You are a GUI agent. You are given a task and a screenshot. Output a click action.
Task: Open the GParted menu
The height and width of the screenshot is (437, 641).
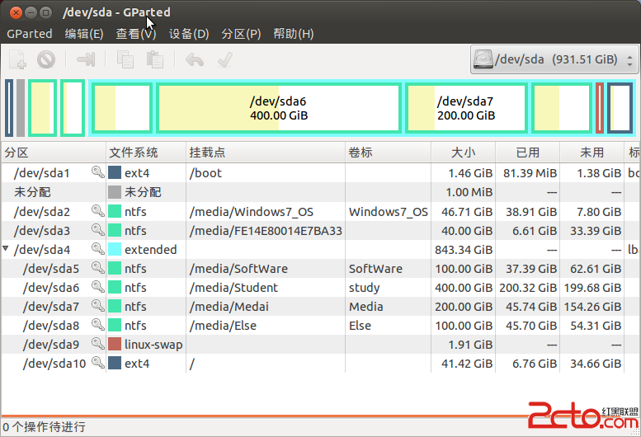[30, 34]
